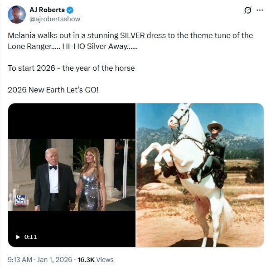Click the 'year of the horse' text line
This screenshot has height=267, width=271.
[x=71, y=68]
